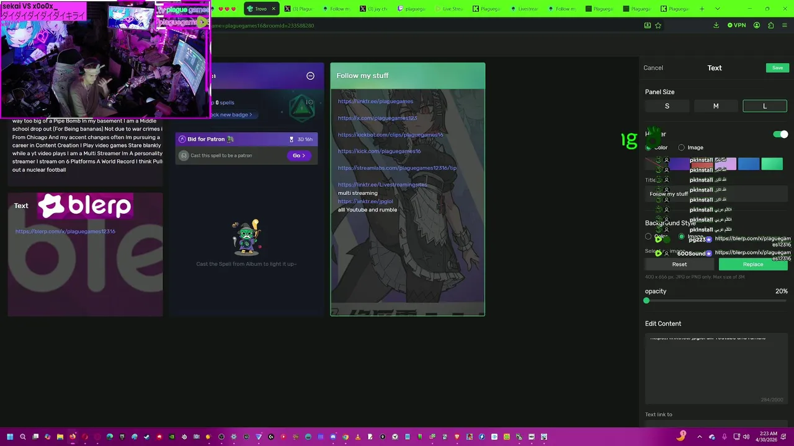
Task: Open the browser extensions icon
Action: click(770, 25)
